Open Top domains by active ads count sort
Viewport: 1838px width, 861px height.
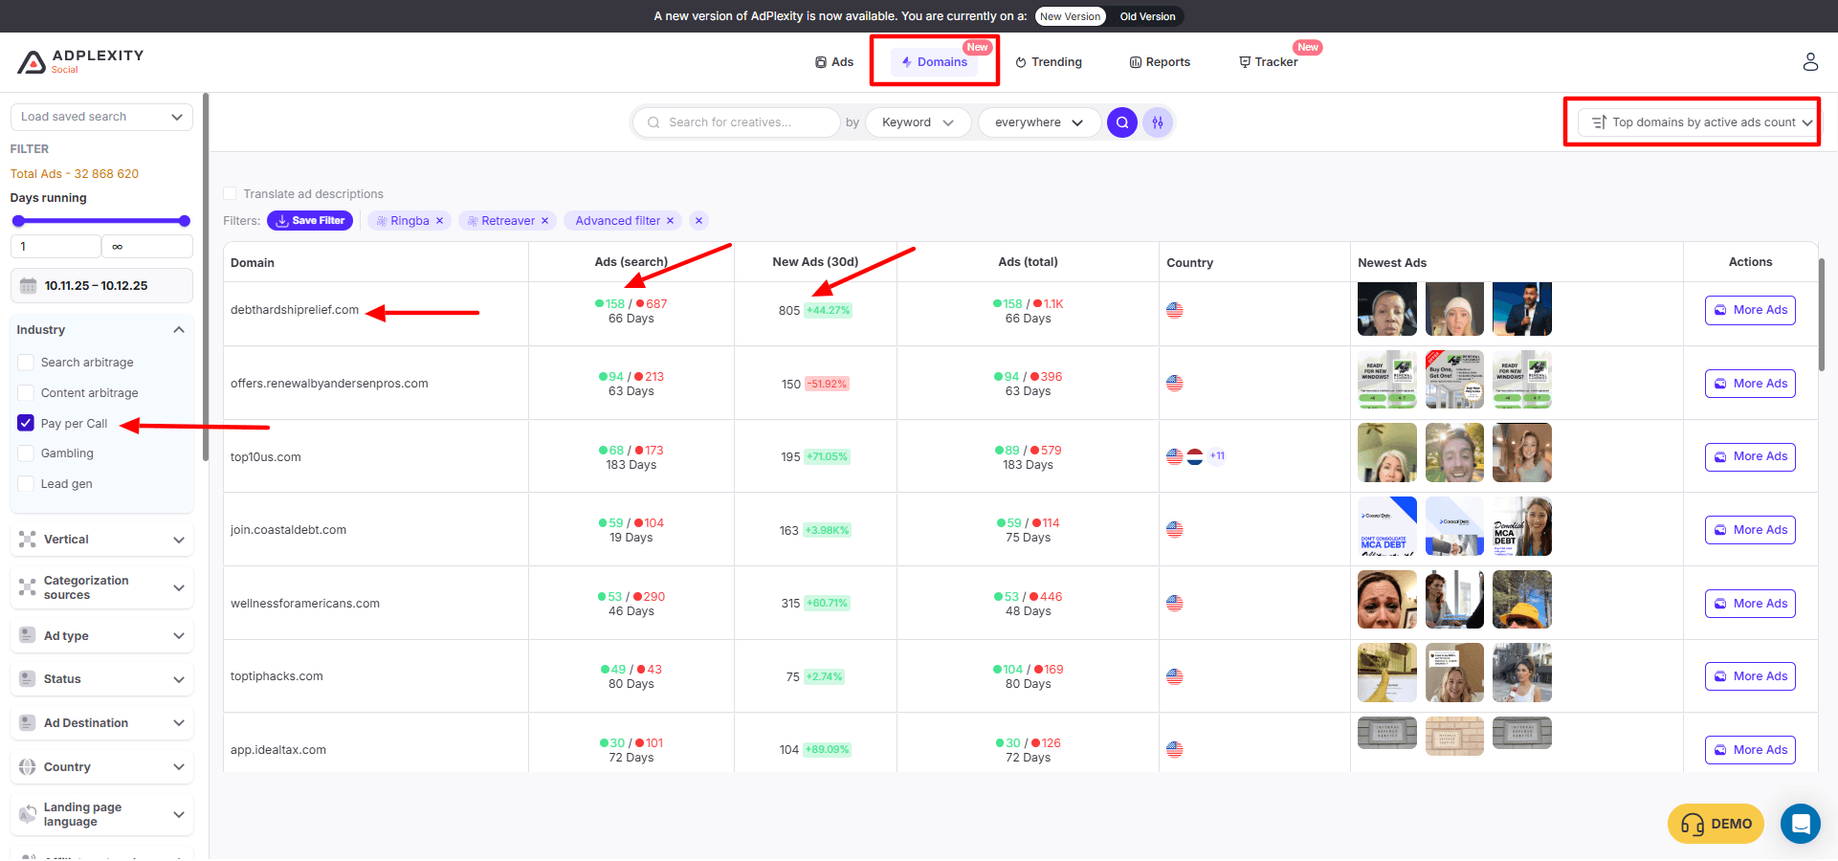(x=1699, y=122)
